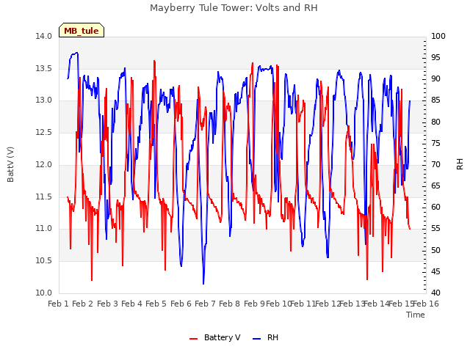Click the 13.0 left axis value
This screenshot has width=470, height=352.
pyautogui.click(x=43, y=100)
